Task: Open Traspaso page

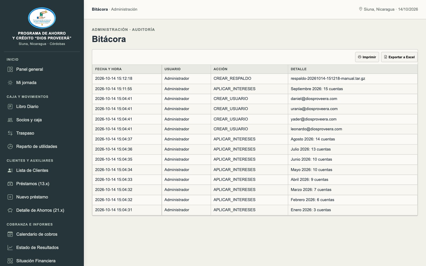Action: [x=42, y=133]
